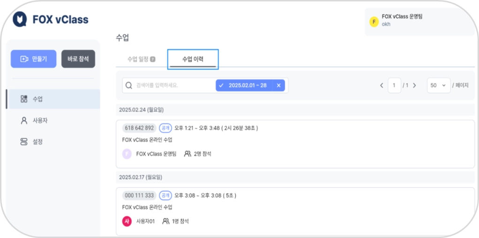This screenshot has width=479, height=238.
Task: Click the 공개 badge on class 618 642 892
Action: pos(165,128)
